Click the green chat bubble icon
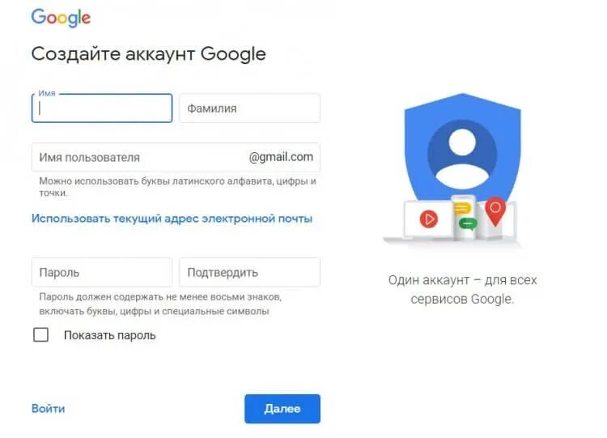The height and width of the screenshot is (438, 607). point(468,223)
